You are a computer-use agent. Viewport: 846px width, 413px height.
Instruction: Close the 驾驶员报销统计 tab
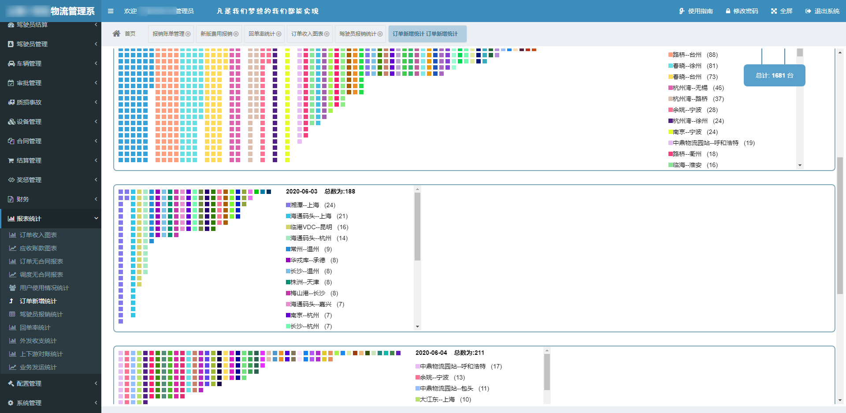point(380,34)
